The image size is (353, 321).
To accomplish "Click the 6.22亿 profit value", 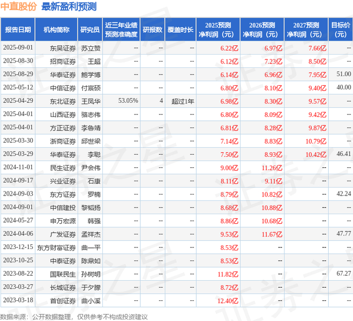I will (229, 48).
